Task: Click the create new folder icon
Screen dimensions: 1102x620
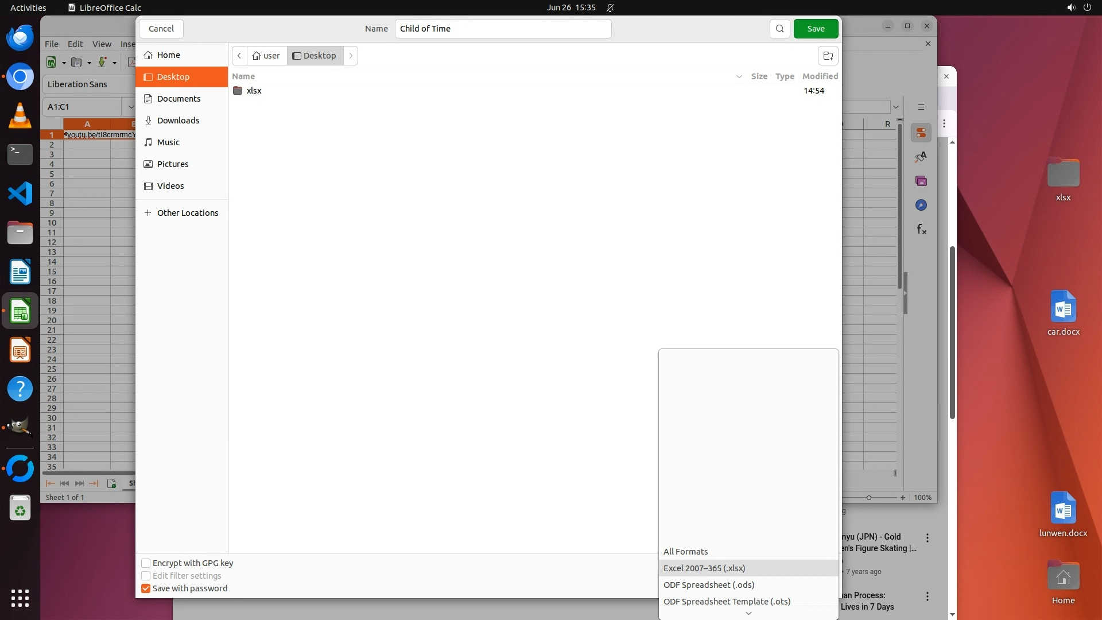Action: [x=828, y=56]
